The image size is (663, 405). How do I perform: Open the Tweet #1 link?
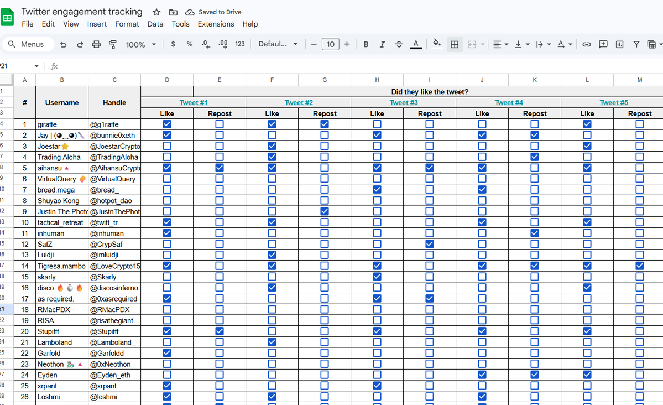point(193,103)
